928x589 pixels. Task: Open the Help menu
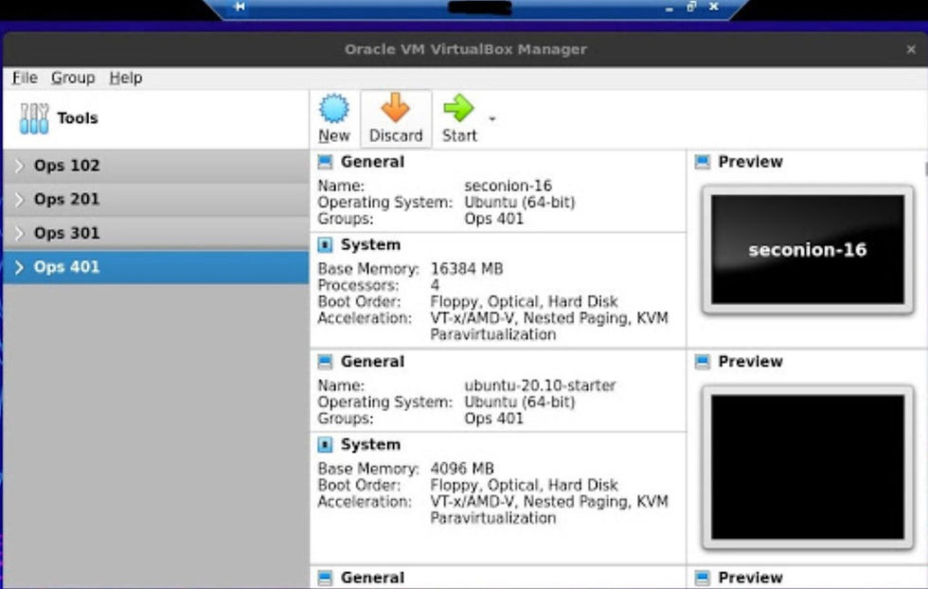coord(125,78)
